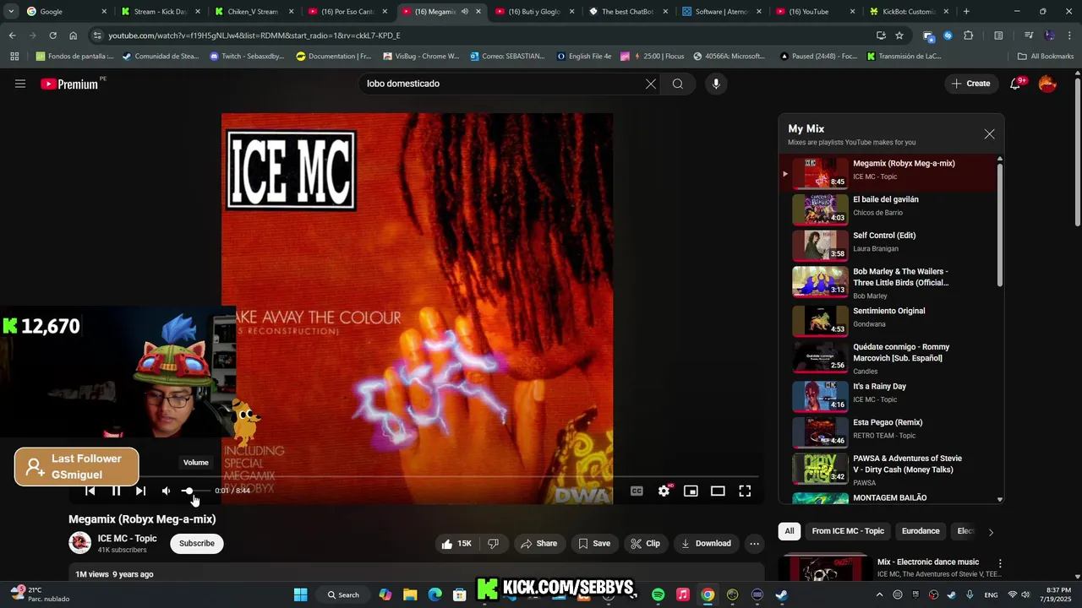The image size is (1082, 608).
Task: Select Esta Pegao (Remix) in playlist
Action: (x=889, y=432)
